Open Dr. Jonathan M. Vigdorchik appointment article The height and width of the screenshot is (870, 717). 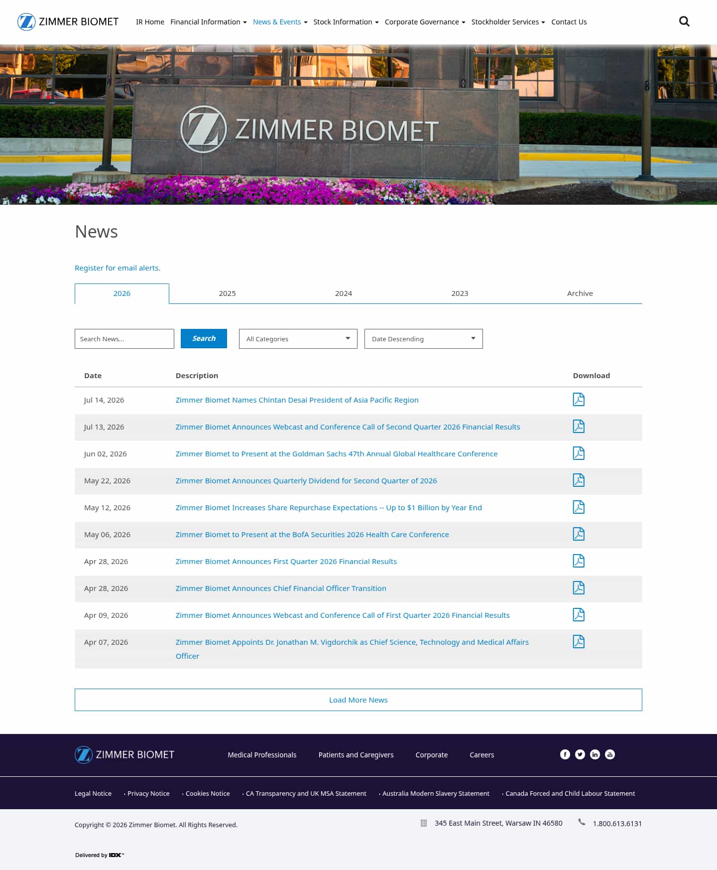tap(352, 649)
